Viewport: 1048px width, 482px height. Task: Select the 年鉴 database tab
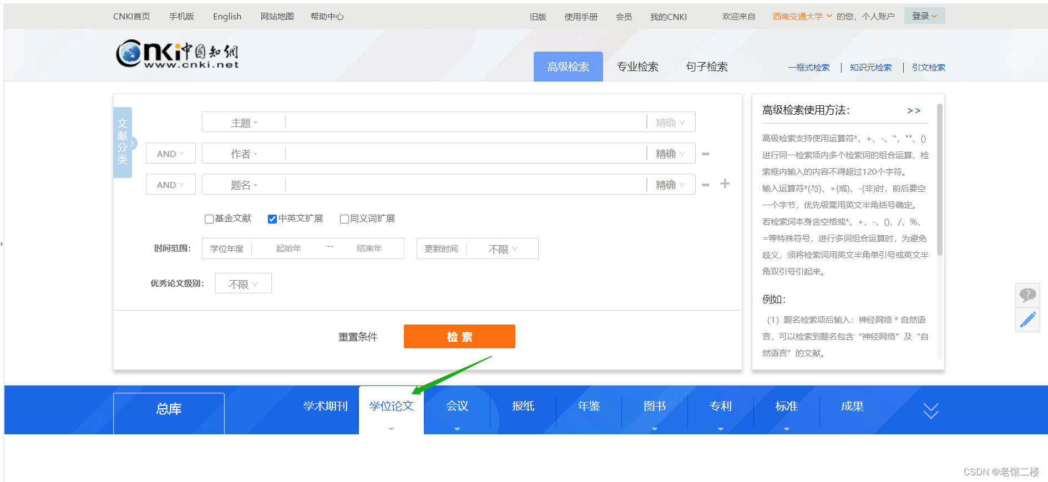coord(589,406)
